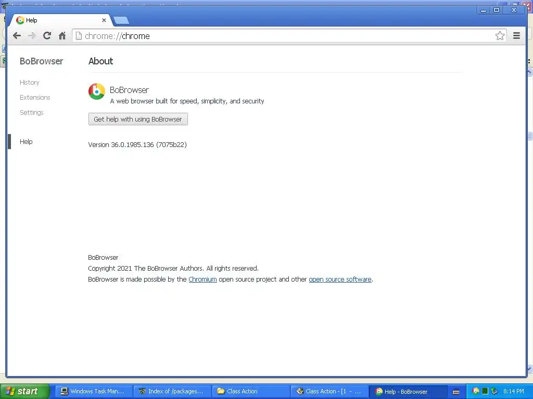Open the browser hamburger menu

[516, 36]
